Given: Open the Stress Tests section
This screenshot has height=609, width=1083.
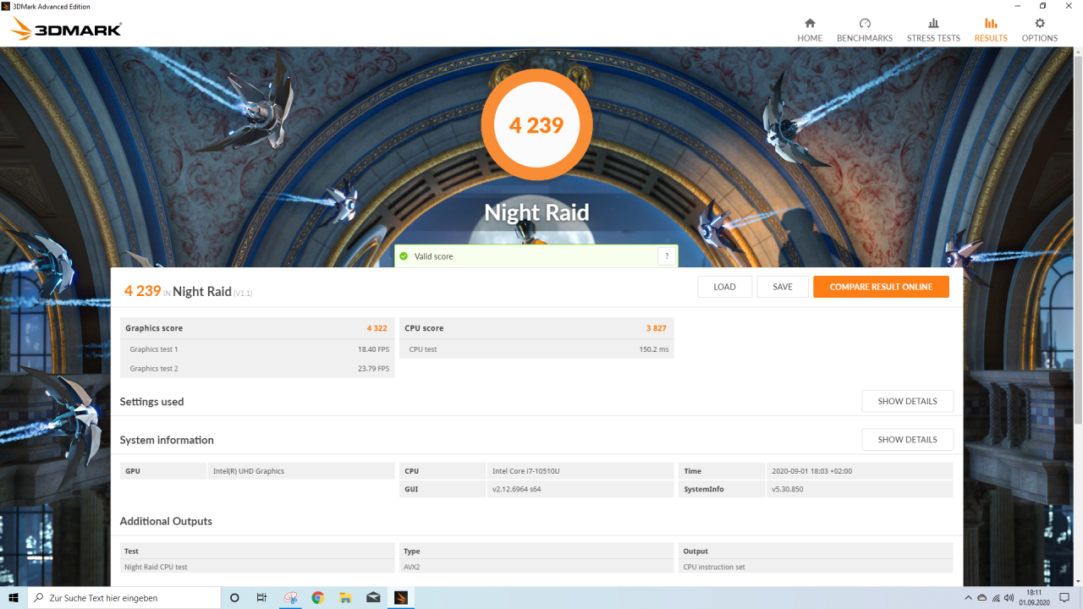Looking at the screenshot, I should pyautogui.click(x=933, y=30).
